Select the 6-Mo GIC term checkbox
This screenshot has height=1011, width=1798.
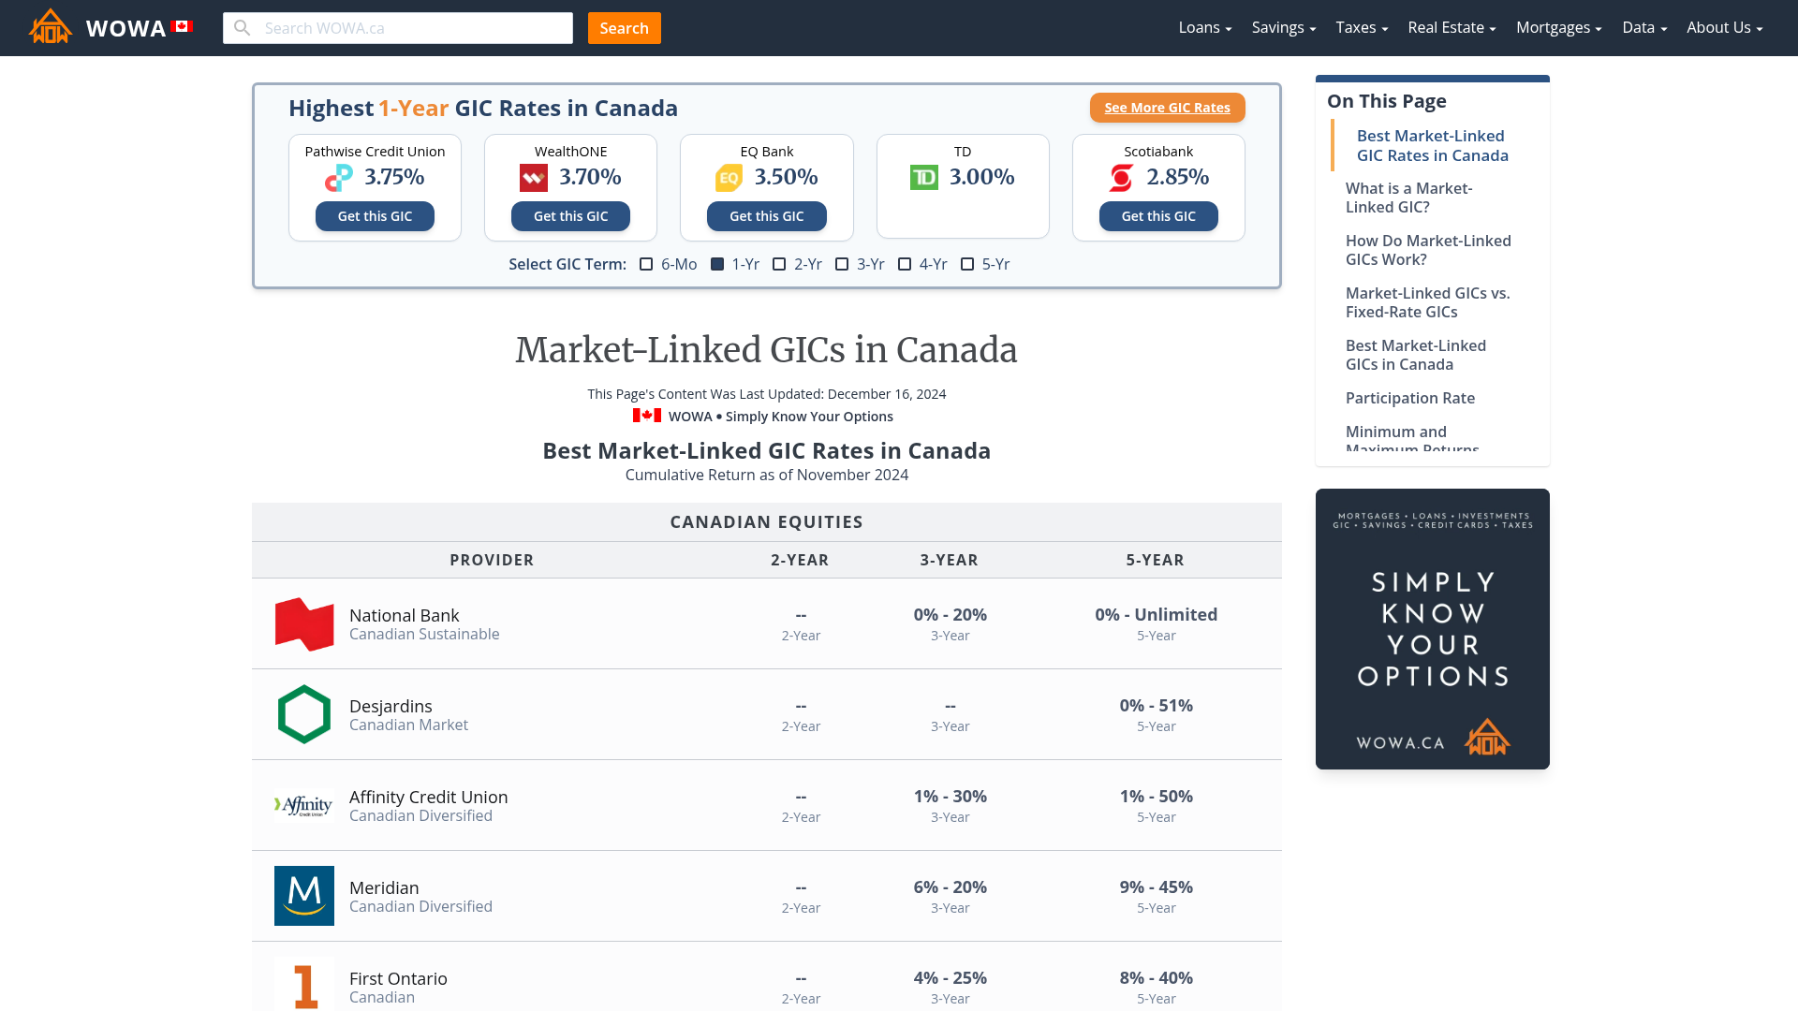pos(646,264)
